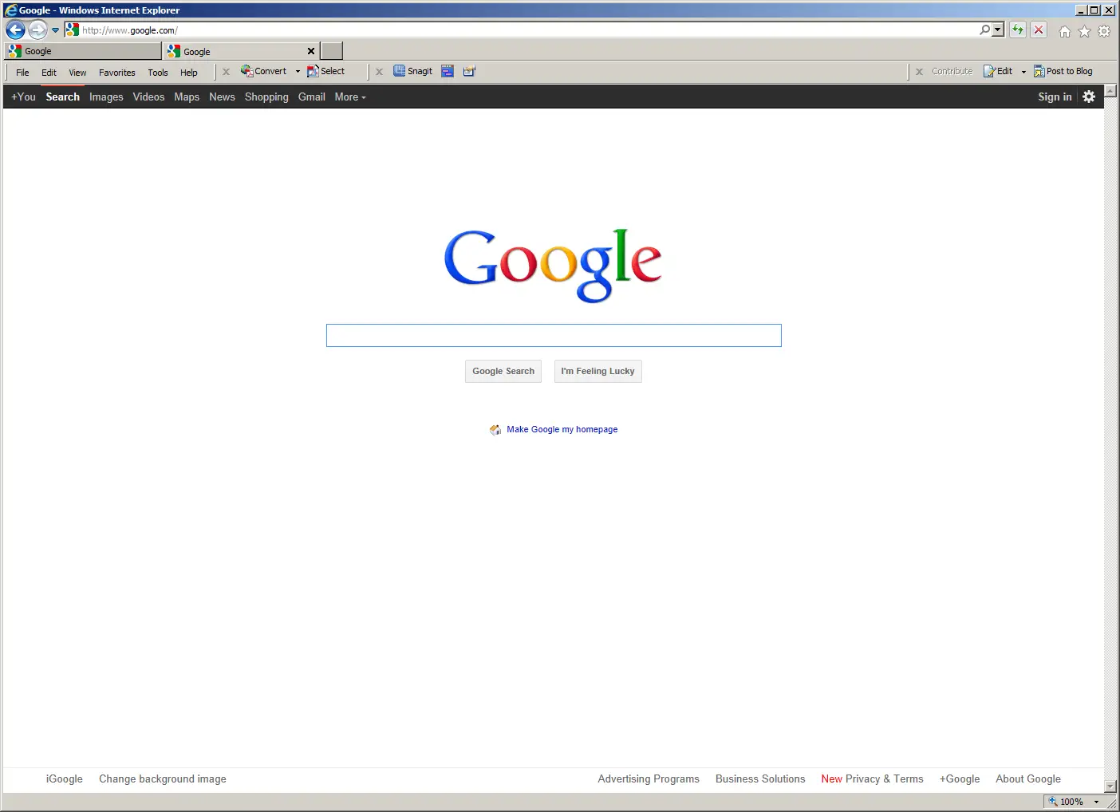Open the recent pages dropdown next to Forward
Viewport: 1120px width, 812px height.
click(x=55, y=30)
